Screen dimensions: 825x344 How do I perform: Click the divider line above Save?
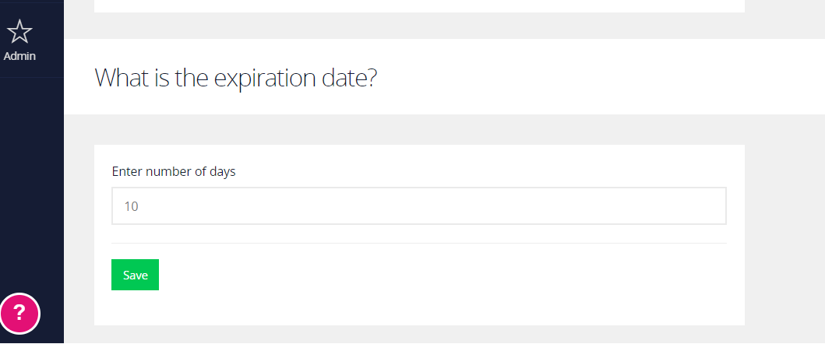(419, 243)
